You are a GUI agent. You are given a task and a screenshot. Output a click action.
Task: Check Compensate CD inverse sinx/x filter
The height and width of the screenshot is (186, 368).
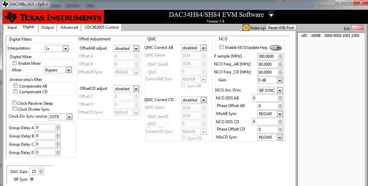coord(16,92)
